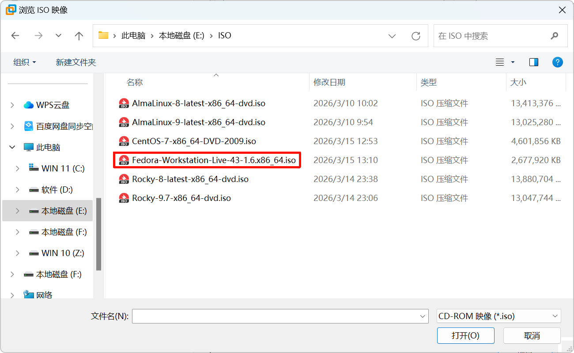
Task: Click the ISO icon of Rocky-9.7 file
Action: (x=124, y=198)
